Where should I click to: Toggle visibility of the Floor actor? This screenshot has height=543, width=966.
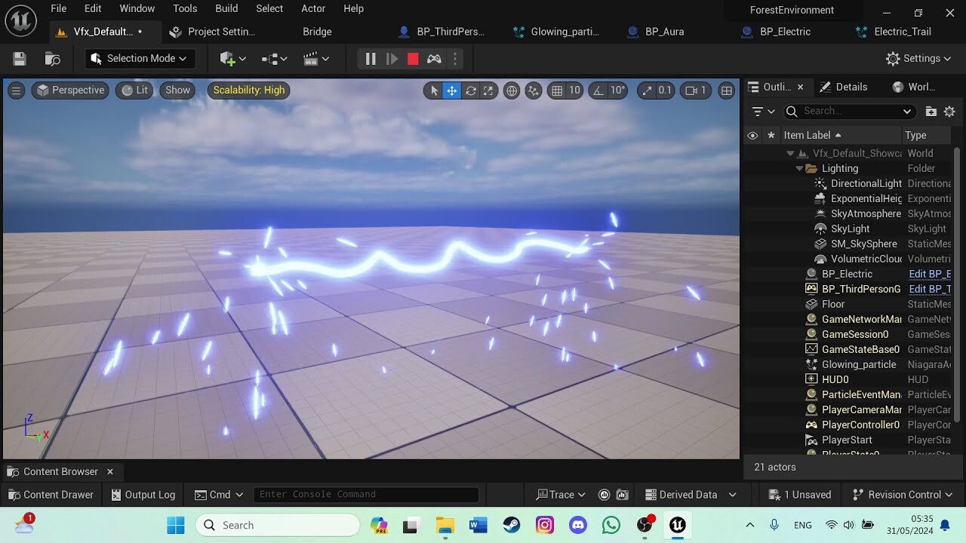(x=752, y=304)
